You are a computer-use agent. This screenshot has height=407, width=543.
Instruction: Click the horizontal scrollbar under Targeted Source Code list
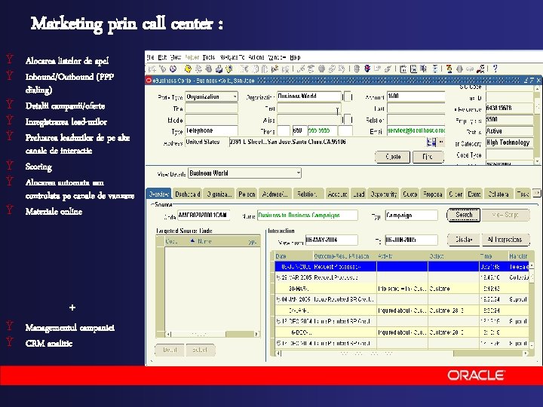tap(213, 334)
